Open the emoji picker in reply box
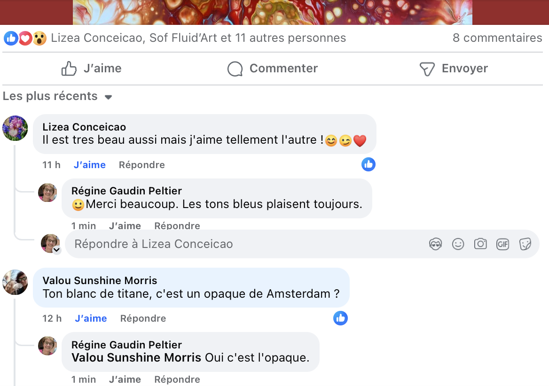Screen dimensions: 549x386 [458, 244]
